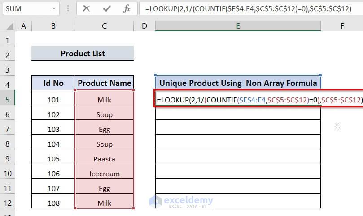
Task: Click the formula bar options dots handle
Action: (x=68, y=8)
